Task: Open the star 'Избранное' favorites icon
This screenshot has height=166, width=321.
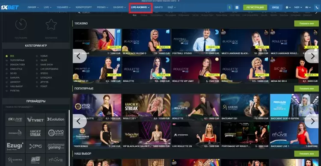Action: click(x=51, y=24)
